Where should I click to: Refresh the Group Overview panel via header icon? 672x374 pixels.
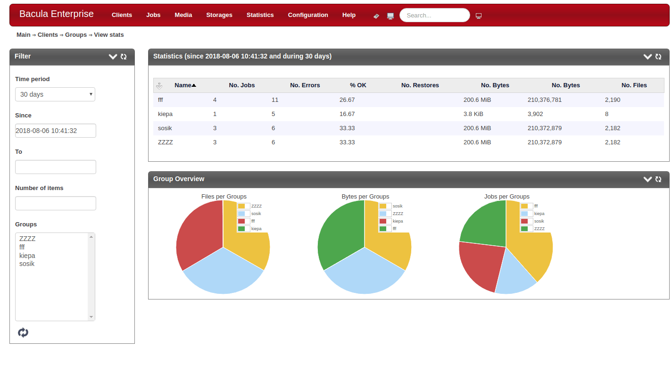tap(658, 179)
